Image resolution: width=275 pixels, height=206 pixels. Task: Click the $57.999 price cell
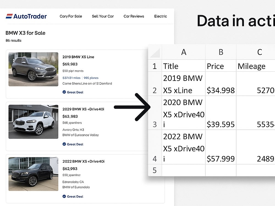(221, 147)
